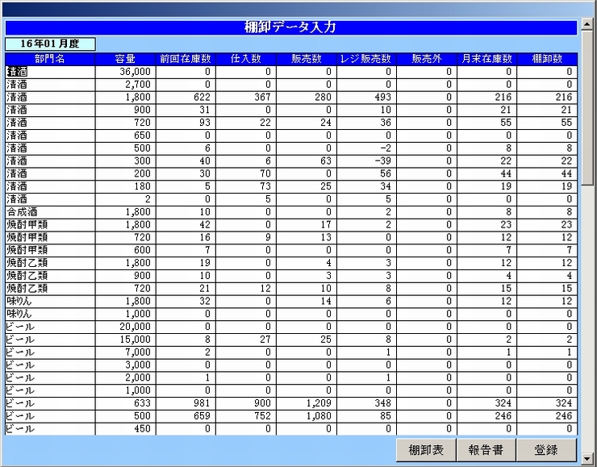Click the 棚卸データ入力 title bar
Screen dimensions: 597x467
click(x=290, y=27)
